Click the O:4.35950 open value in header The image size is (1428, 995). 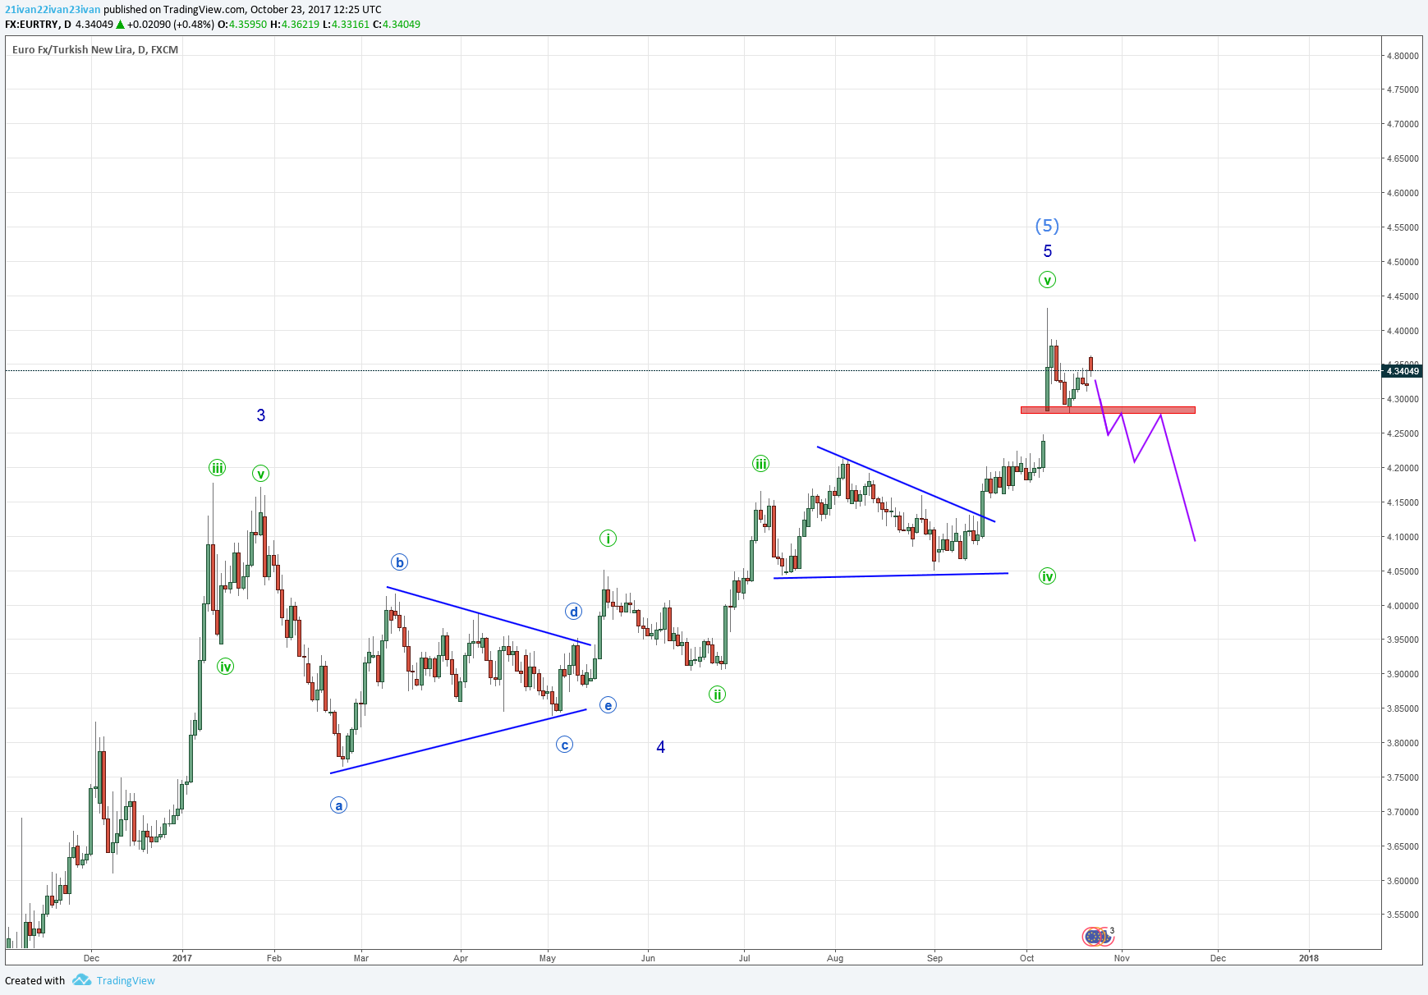241,25
